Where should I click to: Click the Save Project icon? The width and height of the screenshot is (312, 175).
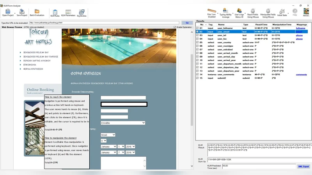[22, 12]
